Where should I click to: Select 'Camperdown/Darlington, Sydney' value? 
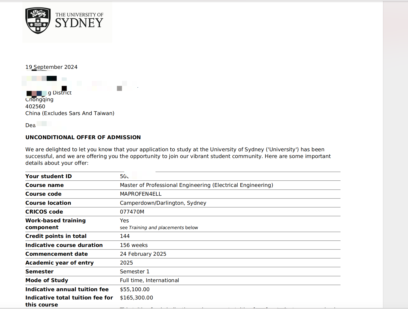click(163, 203)
